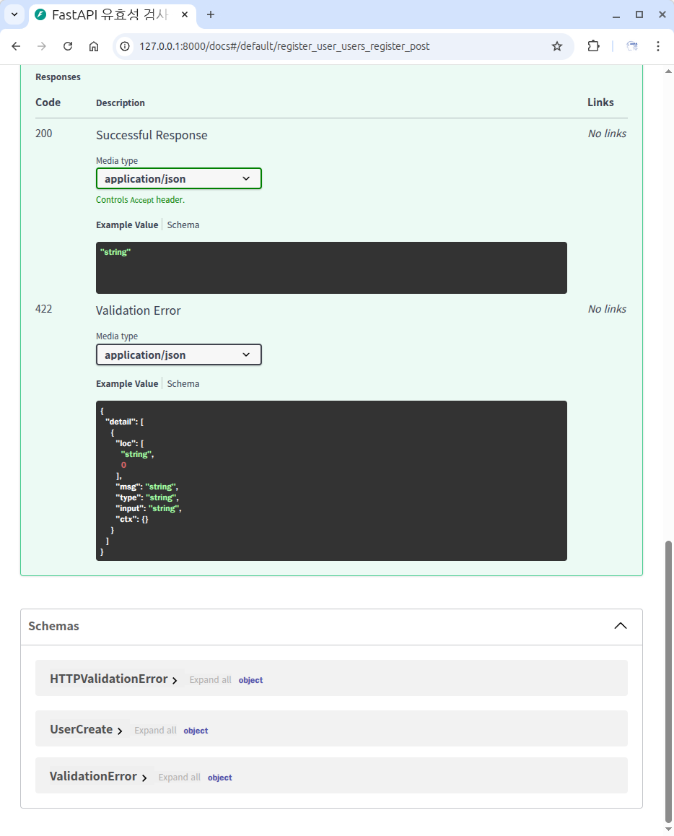
Task: Switch to Schema tab for 422 response
Action: [x=183, y=384]
